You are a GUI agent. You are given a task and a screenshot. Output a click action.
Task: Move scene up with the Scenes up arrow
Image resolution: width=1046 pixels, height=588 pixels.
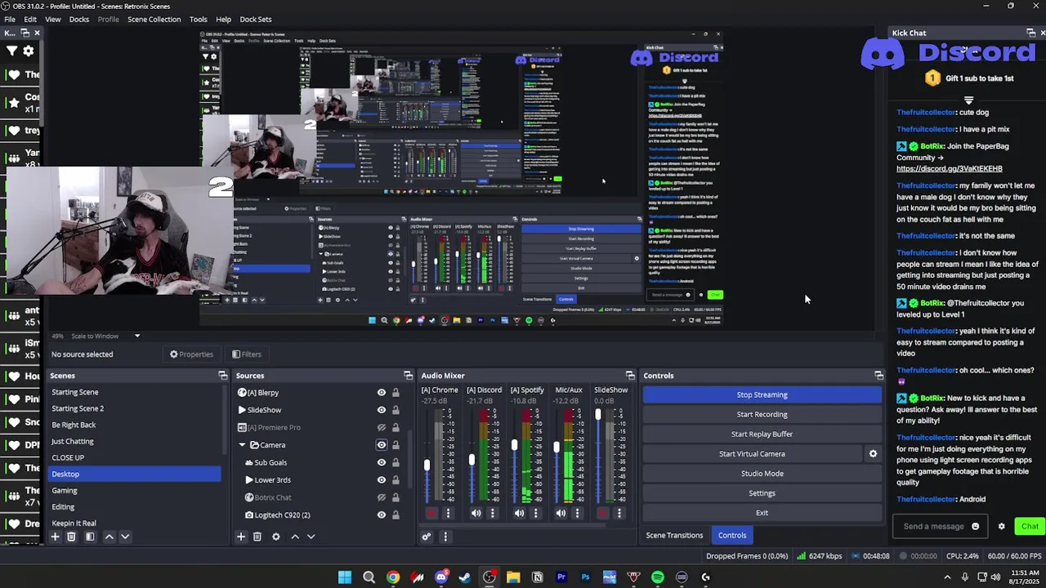click(109, 537)
